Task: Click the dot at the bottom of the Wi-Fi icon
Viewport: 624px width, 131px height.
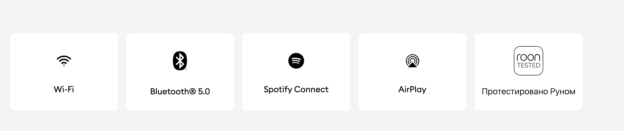Action: pos(64,65)
